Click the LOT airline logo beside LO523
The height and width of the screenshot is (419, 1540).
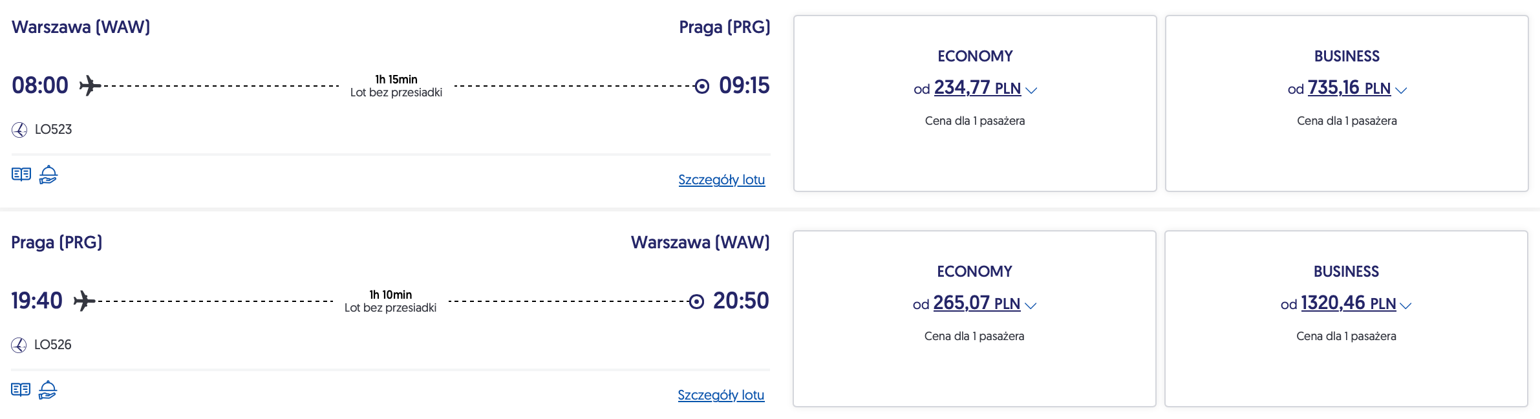pos(19,130)
